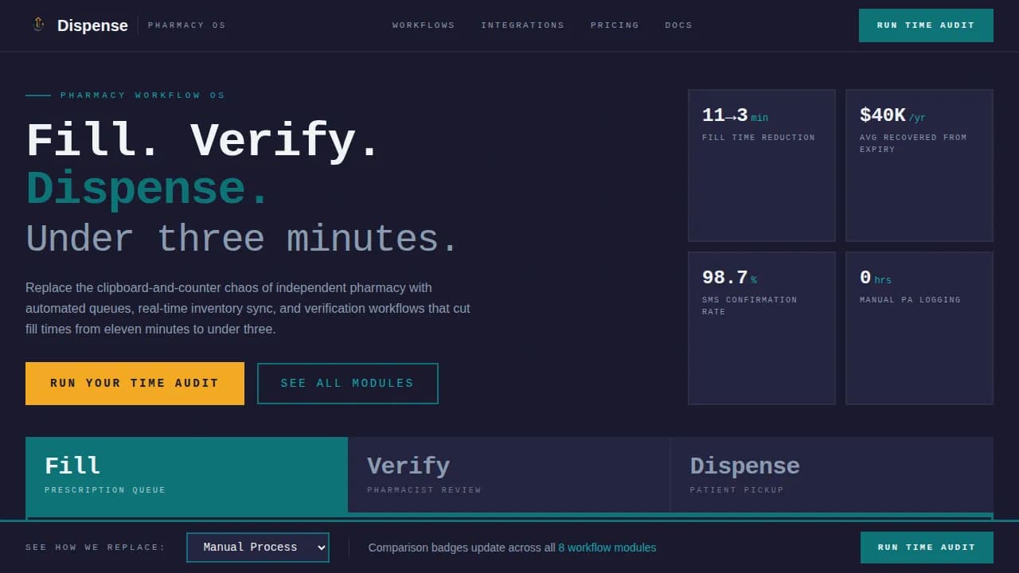The width and height of the screenshot is (1019, 573).
Task: Follow the 8 workflow modules link
Action: click(607, 548)
